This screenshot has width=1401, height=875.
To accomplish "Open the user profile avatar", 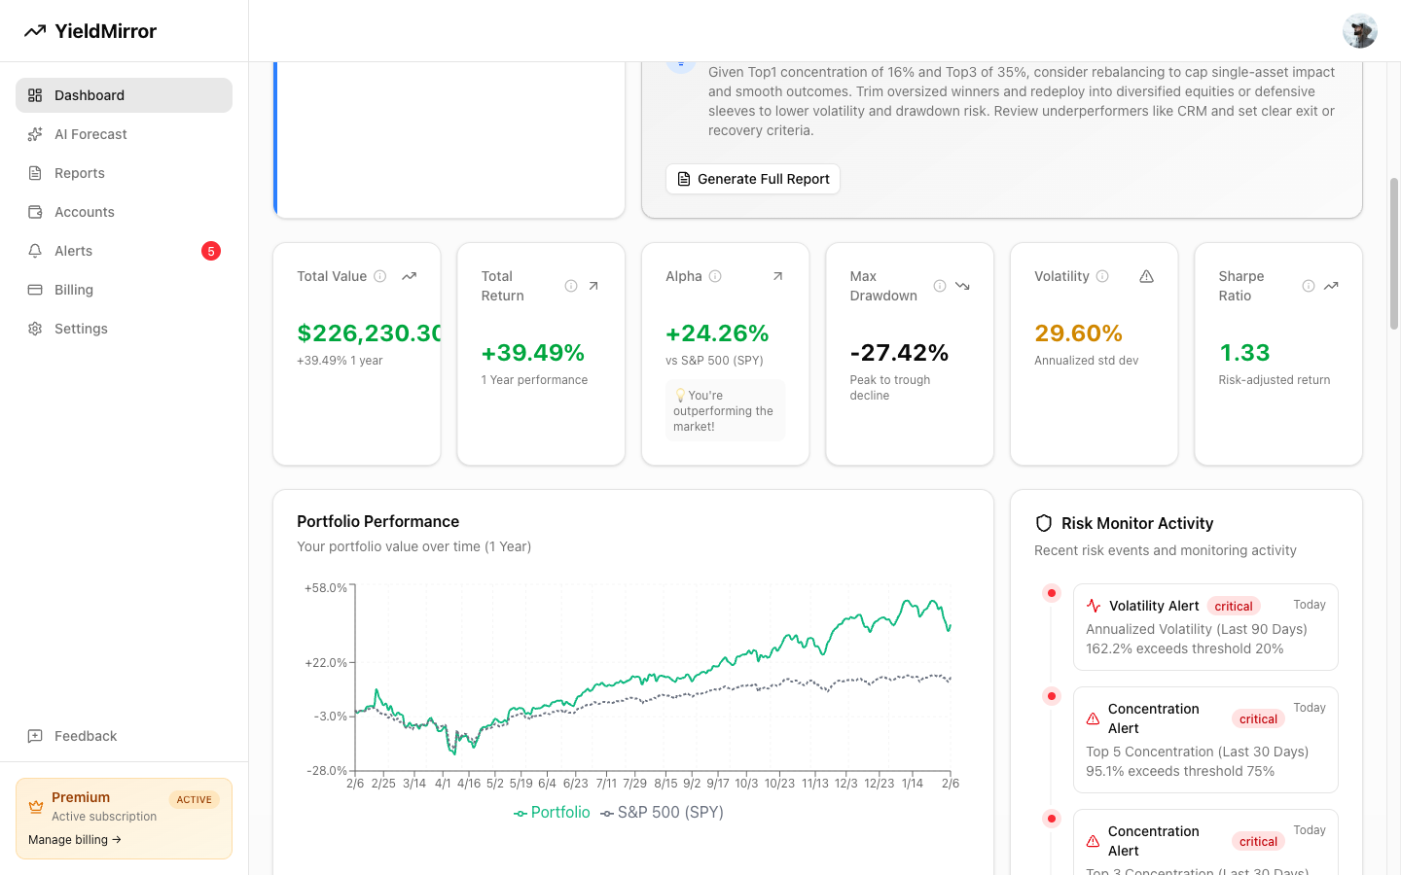I will click(x=1360, y=31).
